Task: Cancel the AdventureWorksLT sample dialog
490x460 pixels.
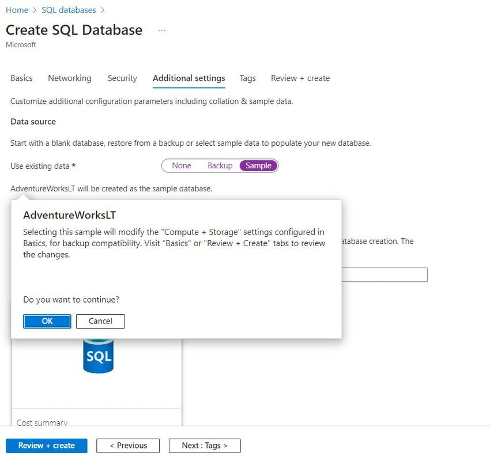Action: tap(100, 321)
